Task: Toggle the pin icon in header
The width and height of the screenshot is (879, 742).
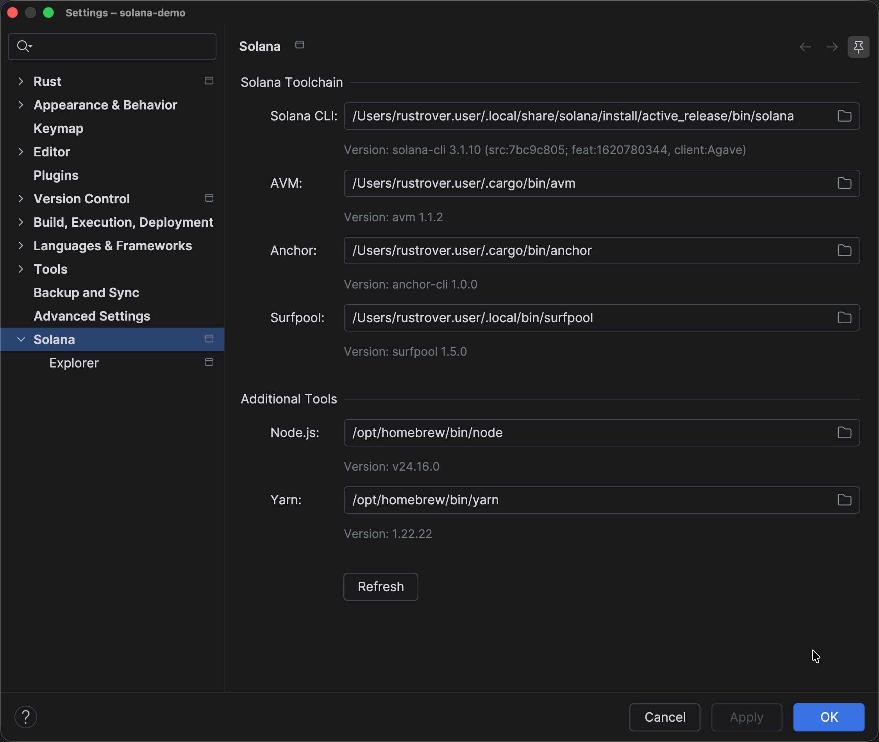Action: 858,47
